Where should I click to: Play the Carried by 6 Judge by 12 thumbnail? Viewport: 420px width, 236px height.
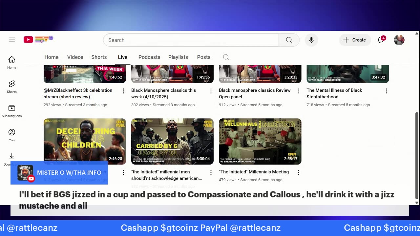pos(172,141)
